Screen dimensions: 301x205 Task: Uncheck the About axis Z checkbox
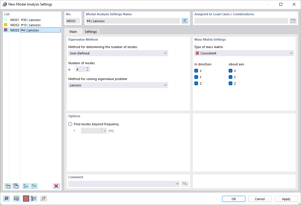coord(231,83)
